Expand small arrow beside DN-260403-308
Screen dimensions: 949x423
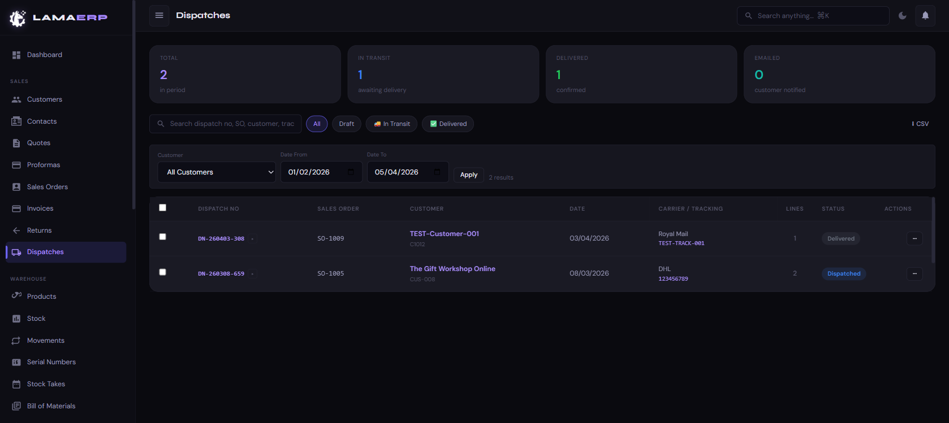pyautogui.click(x=252, y=239)
